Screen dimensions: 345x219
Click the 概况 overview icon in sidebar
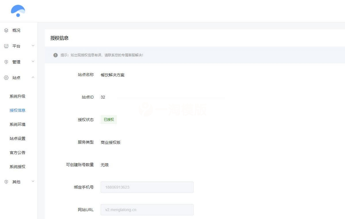(6, 30)
